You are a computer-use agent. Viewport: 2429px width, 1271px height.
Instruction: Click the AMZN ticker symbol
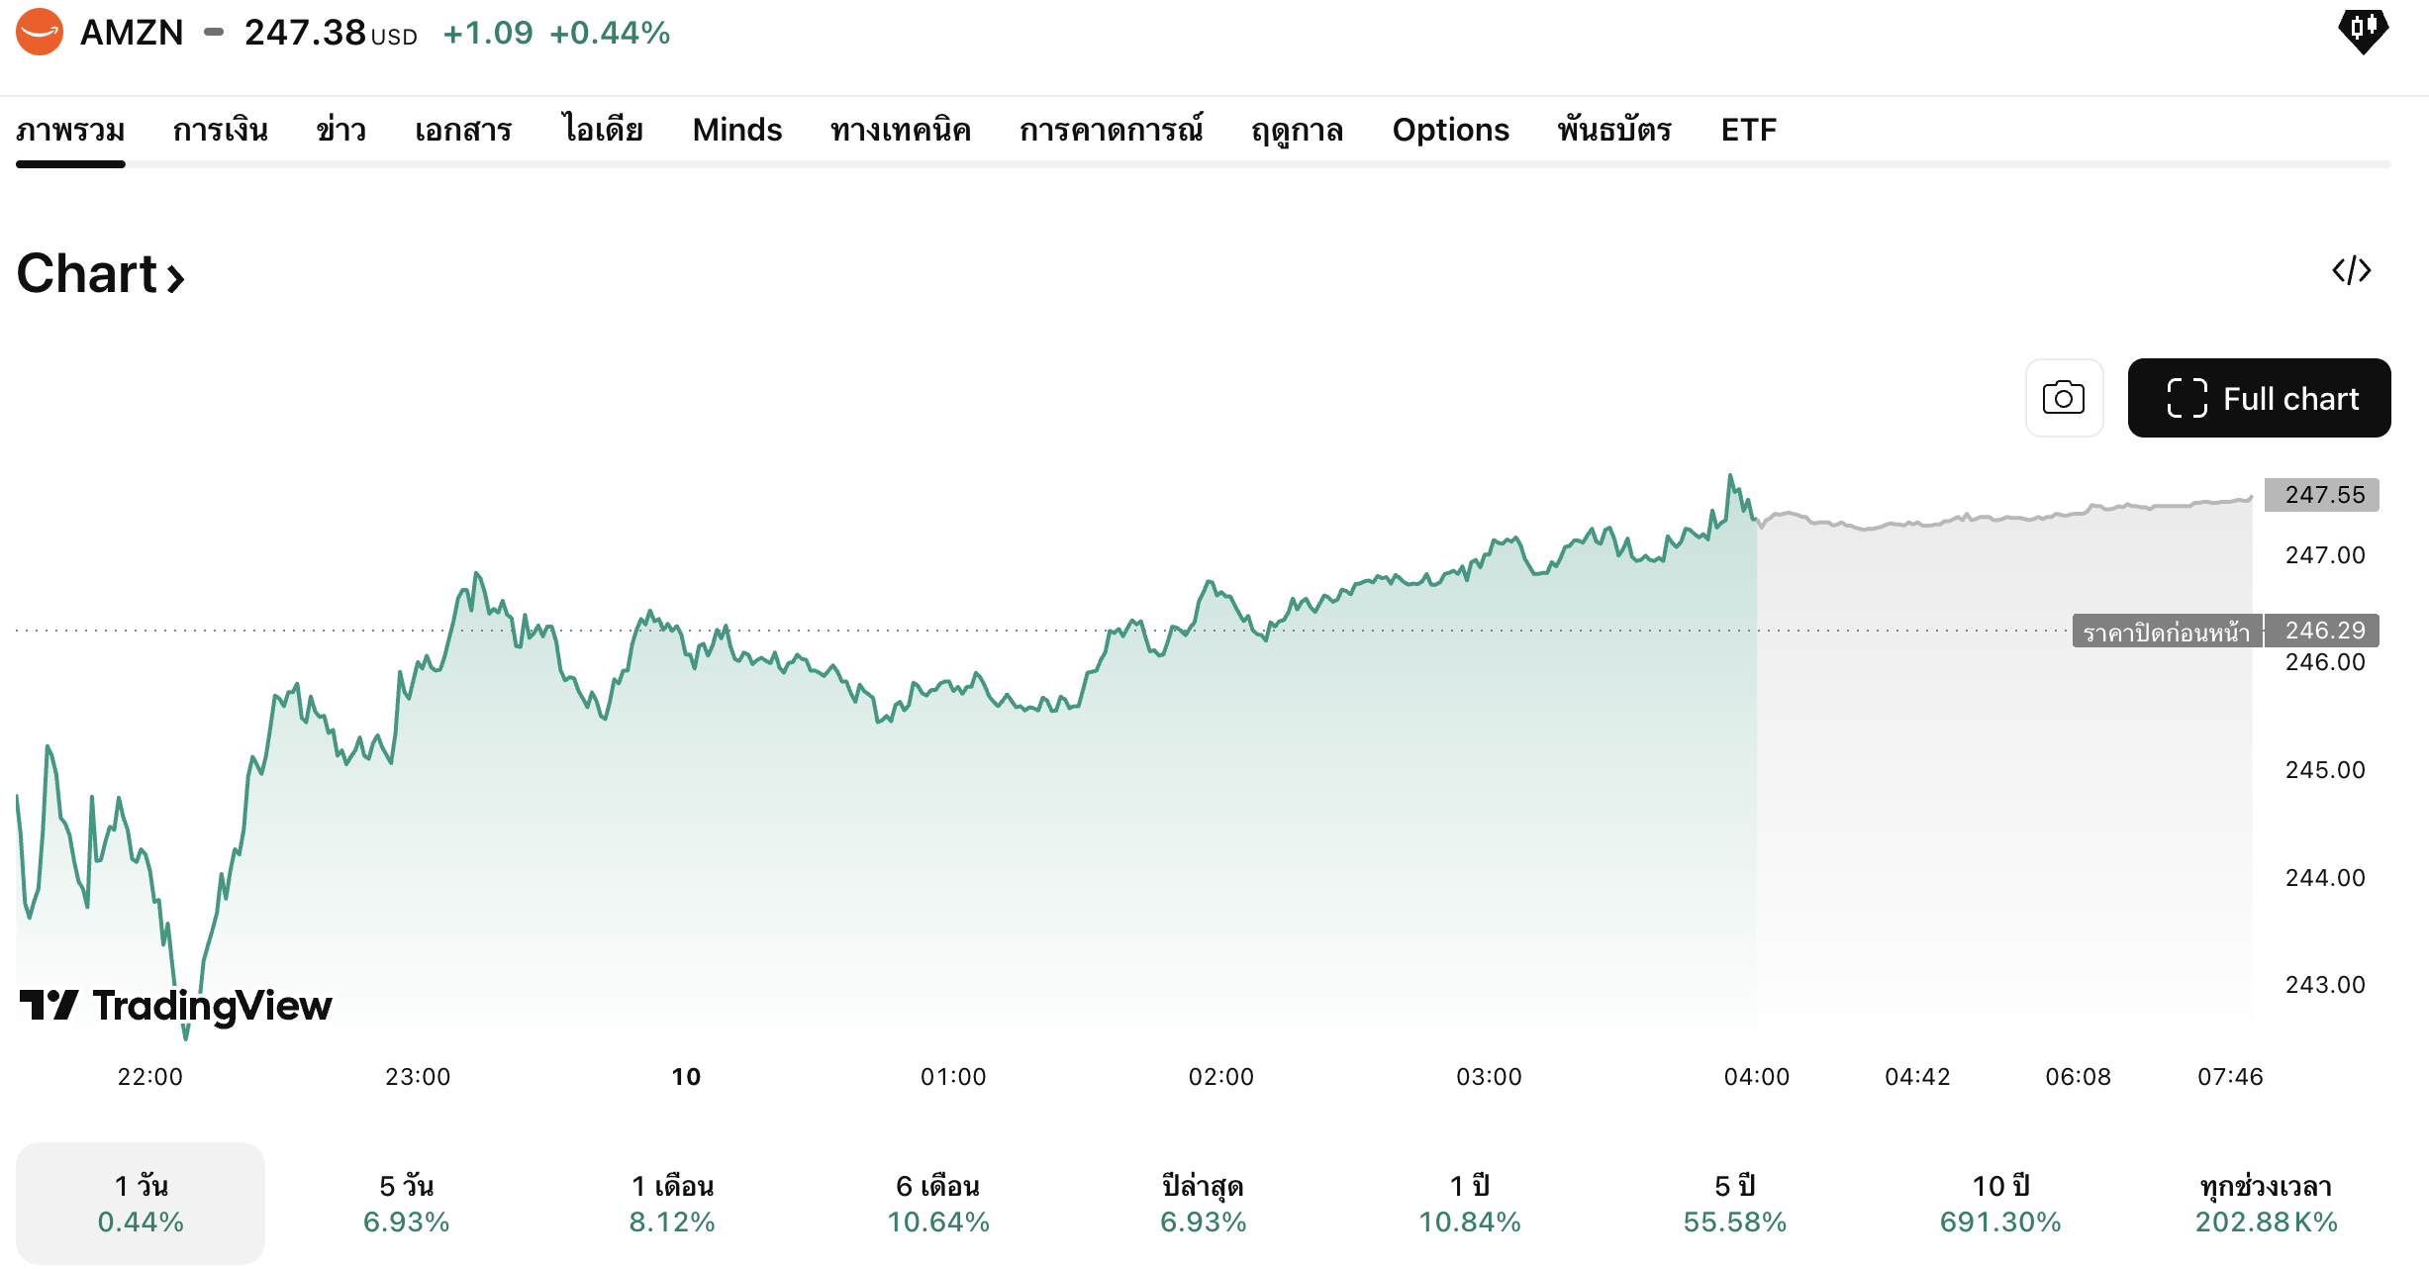pyautogui.click(x=132, y=33)
